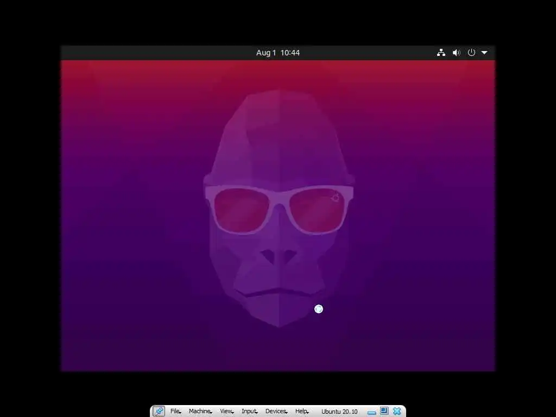Open the Devices menu
Screen dimensions: 556x417
coord(276,412)
